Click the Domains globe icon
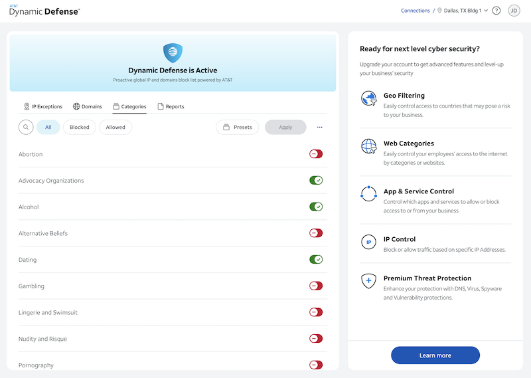531x378 pixels. (x=76, y=106)
